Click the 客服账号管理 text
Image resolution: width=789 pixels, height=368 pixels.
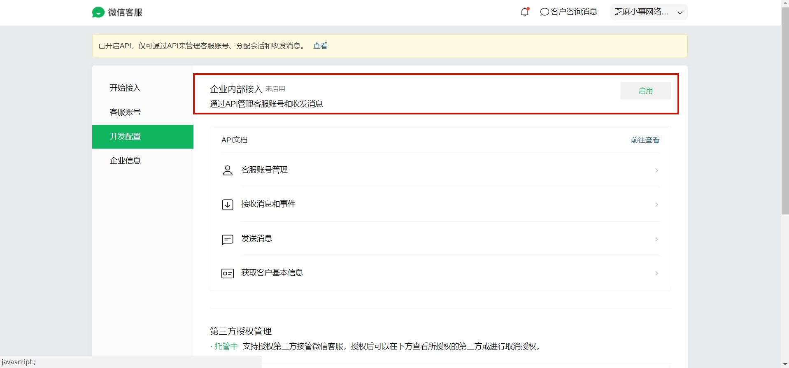[x=264, y=170]
